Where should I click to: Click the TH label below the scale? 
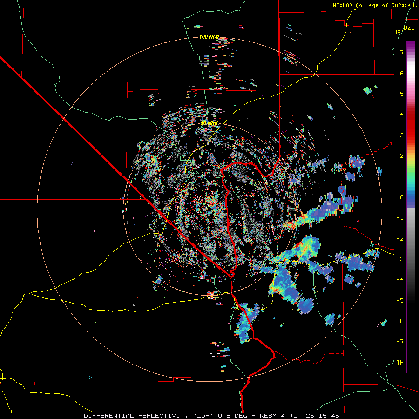point(400,363)
